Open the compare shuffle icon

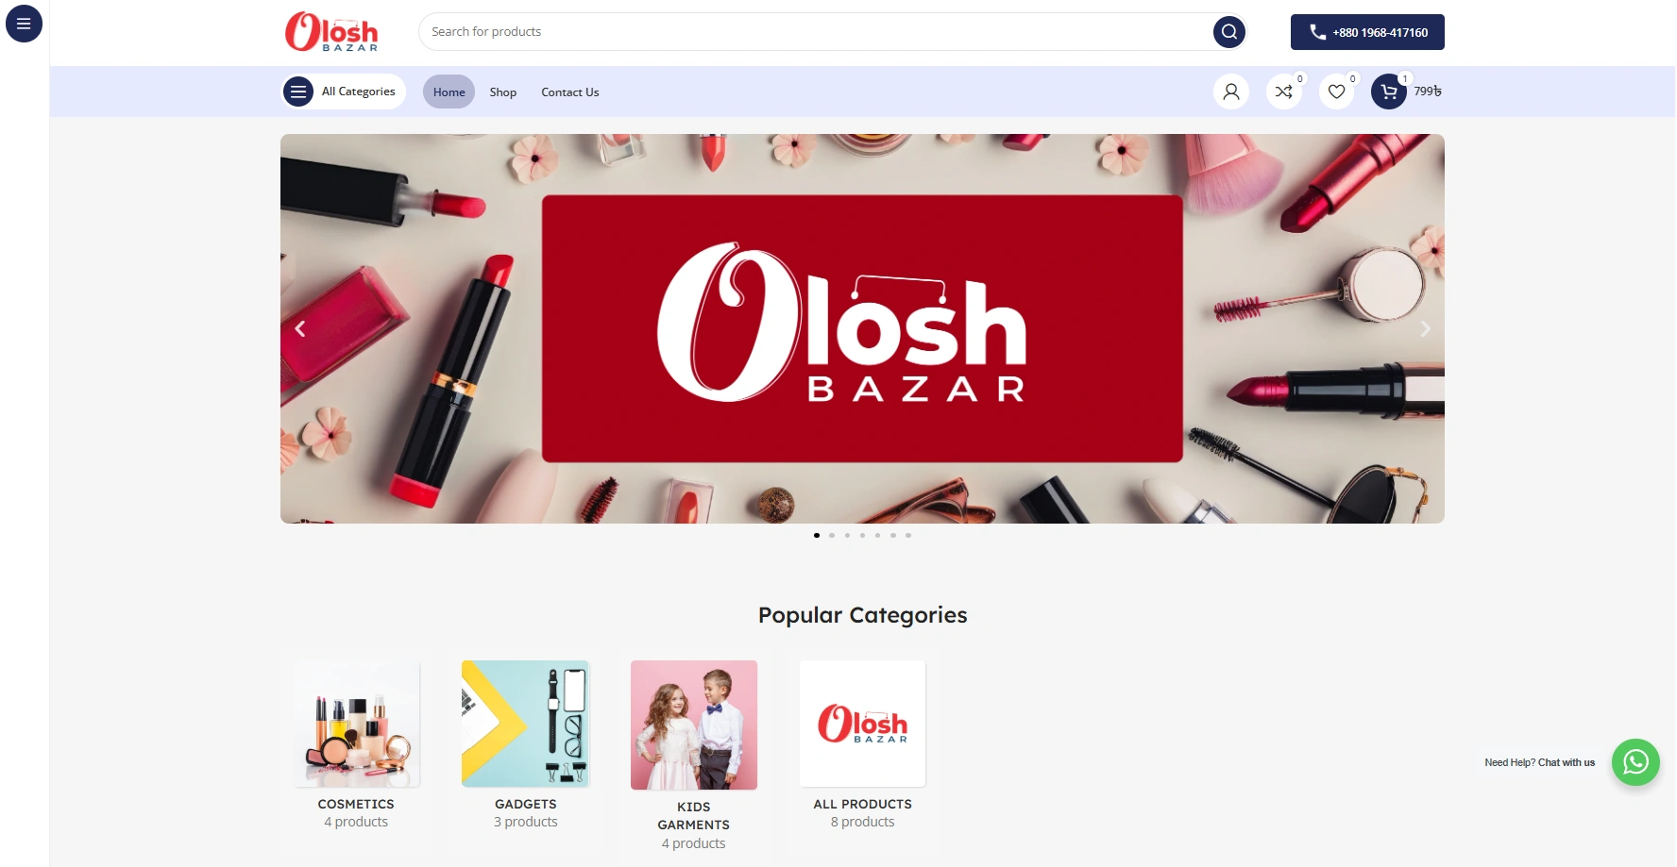(1284, 92)
